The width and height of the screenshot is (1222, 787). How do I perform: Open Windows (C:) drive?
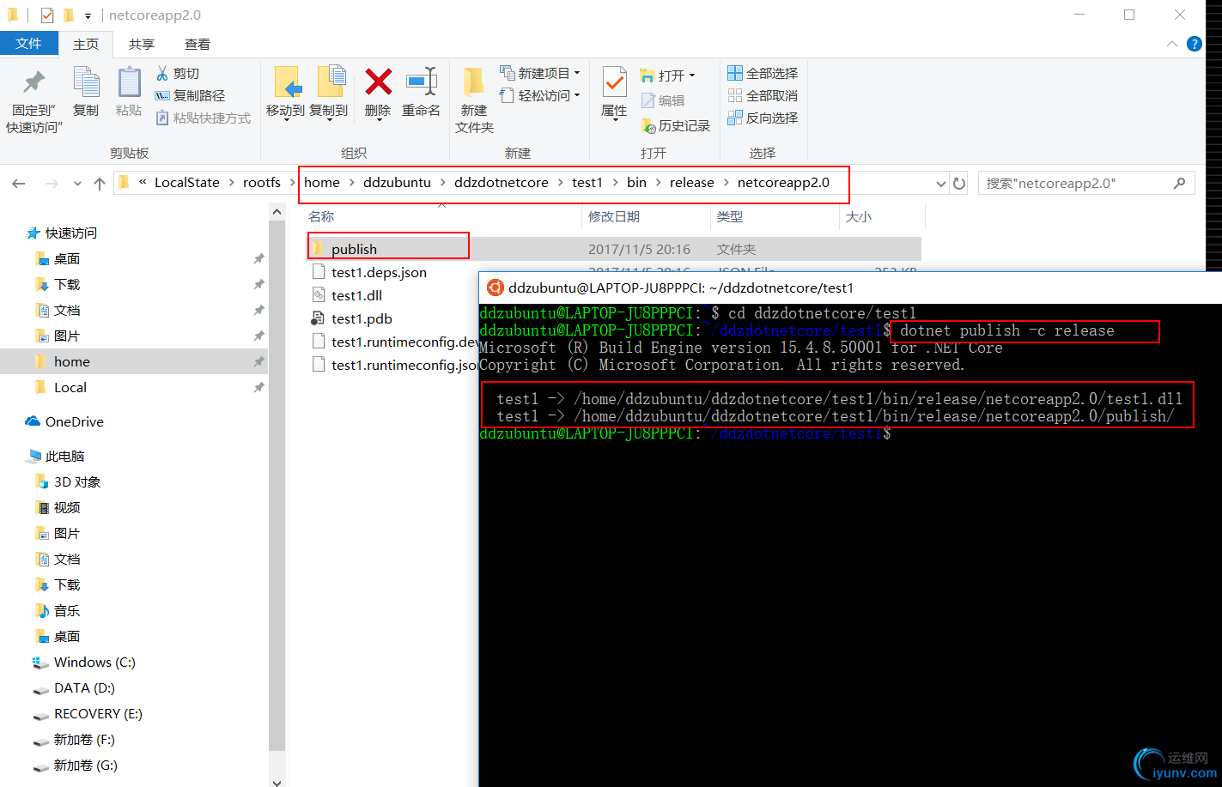click(94, 662)
